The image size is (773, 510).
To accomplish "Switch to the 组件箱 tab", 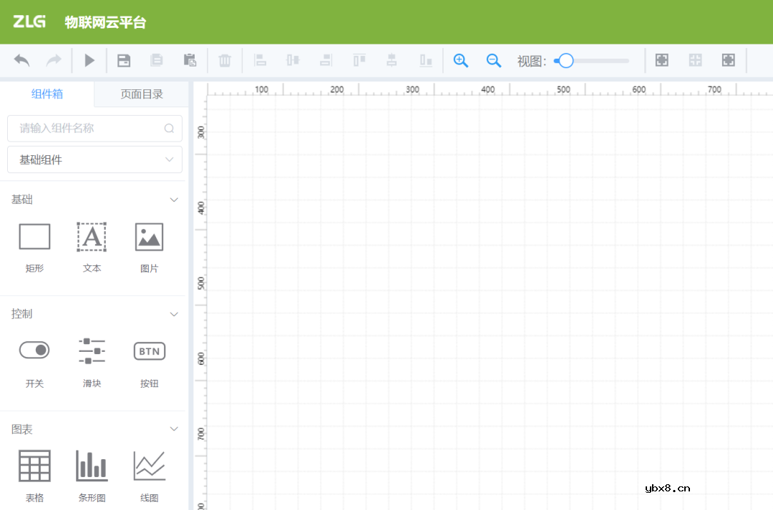I will pos(47,94).
